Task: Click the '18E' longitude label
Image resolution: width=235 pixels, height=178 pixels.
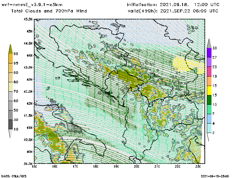Action: point(96,167)
